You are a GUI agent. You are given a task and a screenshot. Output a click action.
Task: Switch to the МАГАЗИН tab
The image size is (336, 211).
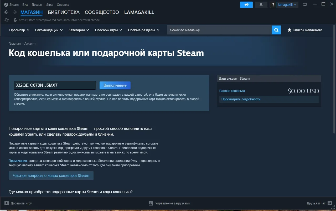(32, 12)
